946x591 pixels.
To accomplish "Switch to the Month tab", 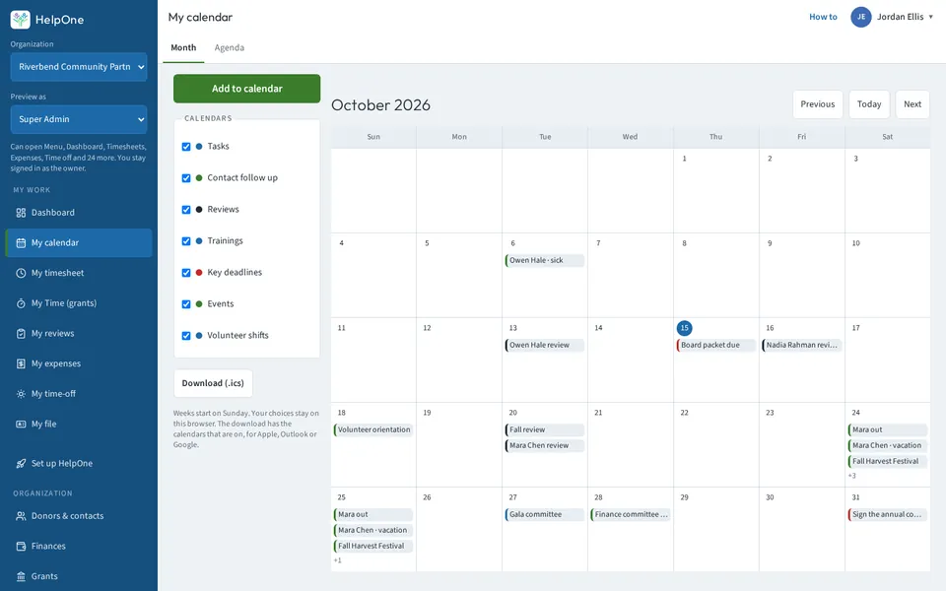I will point(183,47).
